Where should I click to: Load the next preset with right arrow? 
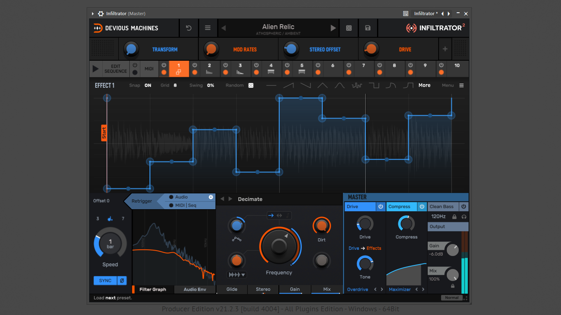click(333, 28)
